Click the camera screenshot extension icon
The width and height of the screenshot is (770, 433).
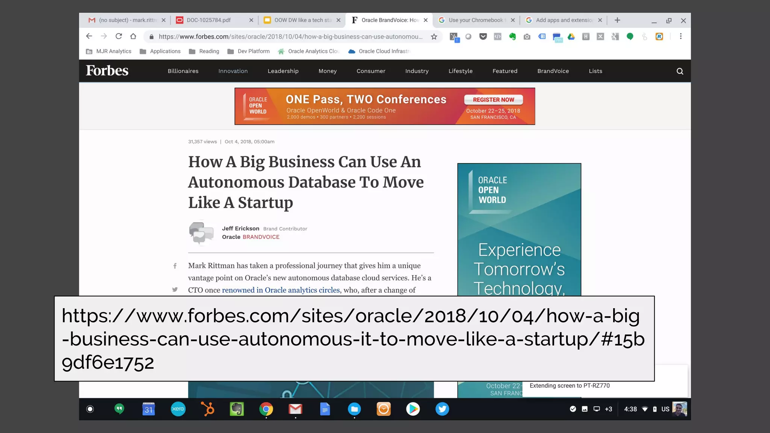click(x=527, y=36)
